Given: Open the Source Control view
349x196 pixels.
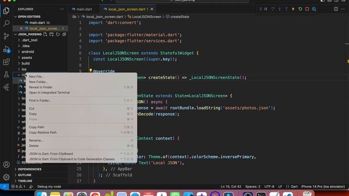Looking at the screenshot, I should [x=6, y=36].
